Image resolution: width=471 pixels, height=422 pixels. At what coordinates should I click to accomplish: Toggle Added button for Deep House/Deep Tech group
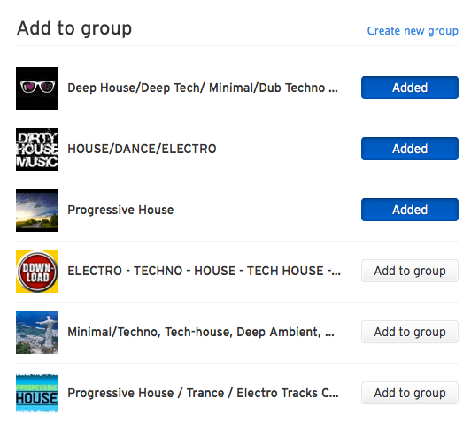(x=410, y=88)
